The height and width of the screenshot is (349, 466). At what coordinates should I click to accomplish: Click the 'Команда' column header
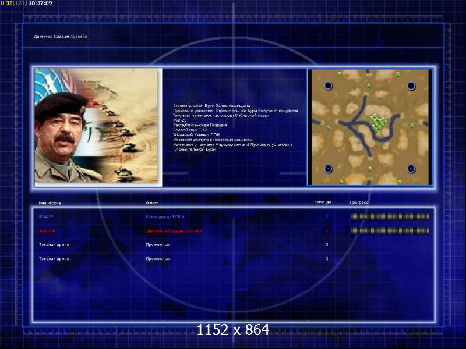pos(323,202)
